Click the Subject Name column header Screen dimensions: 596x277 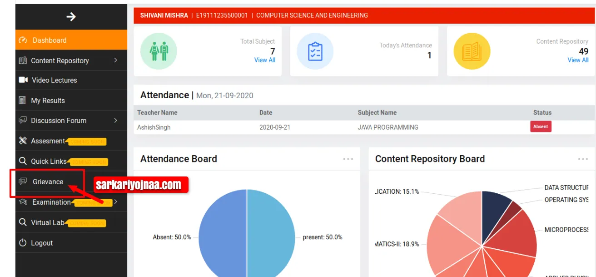tap(377, 112)
